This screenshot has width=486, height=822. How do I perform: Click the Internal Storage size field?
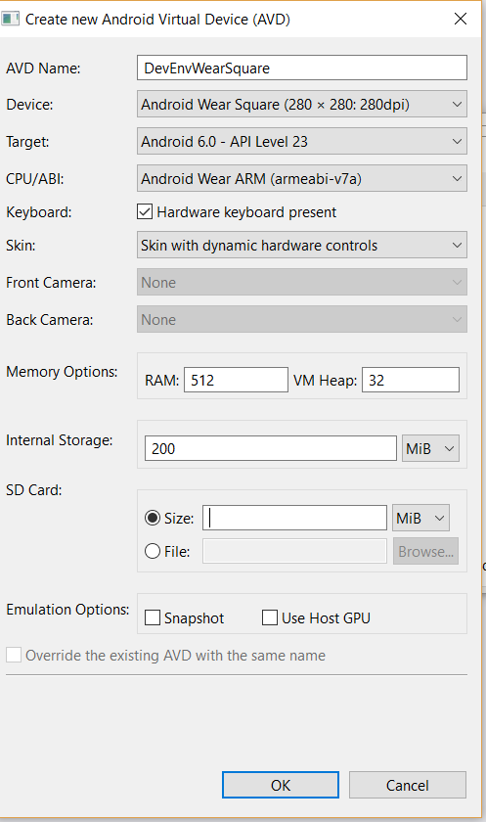point(271,449)
